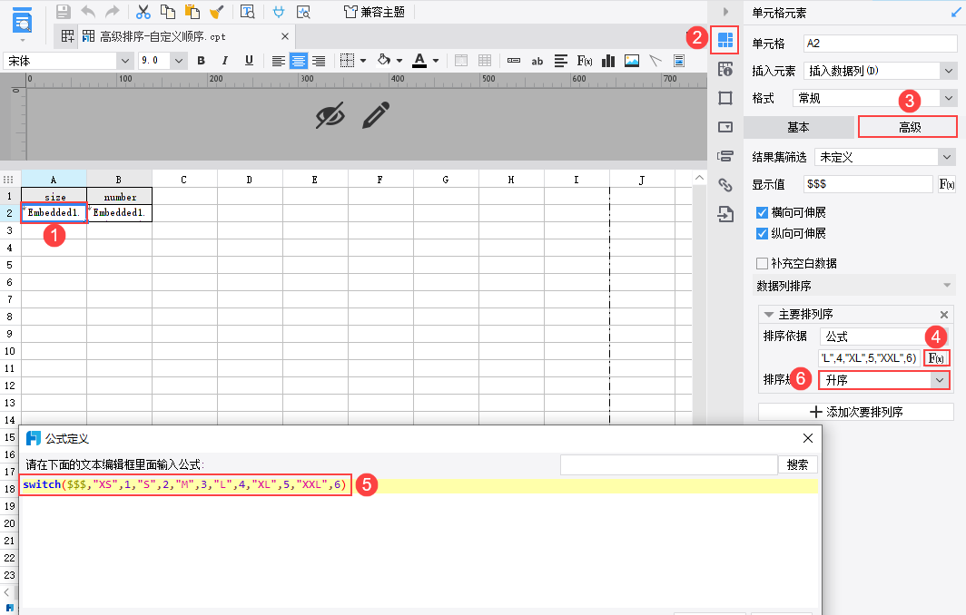Image resolution: width=966 pixels, height=615 pixels.
Task: Click the template preview search icon
Action: click(x=247, y=12)
